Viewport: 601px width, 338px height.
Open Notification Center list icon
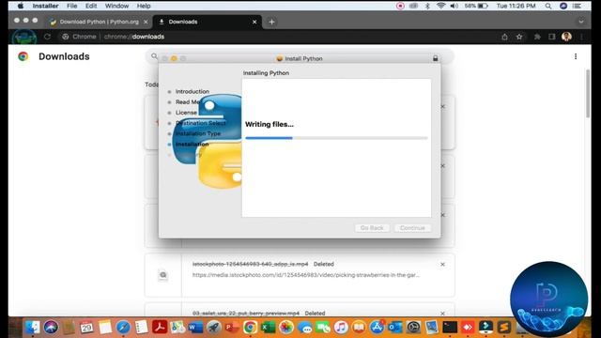point(577,6)
